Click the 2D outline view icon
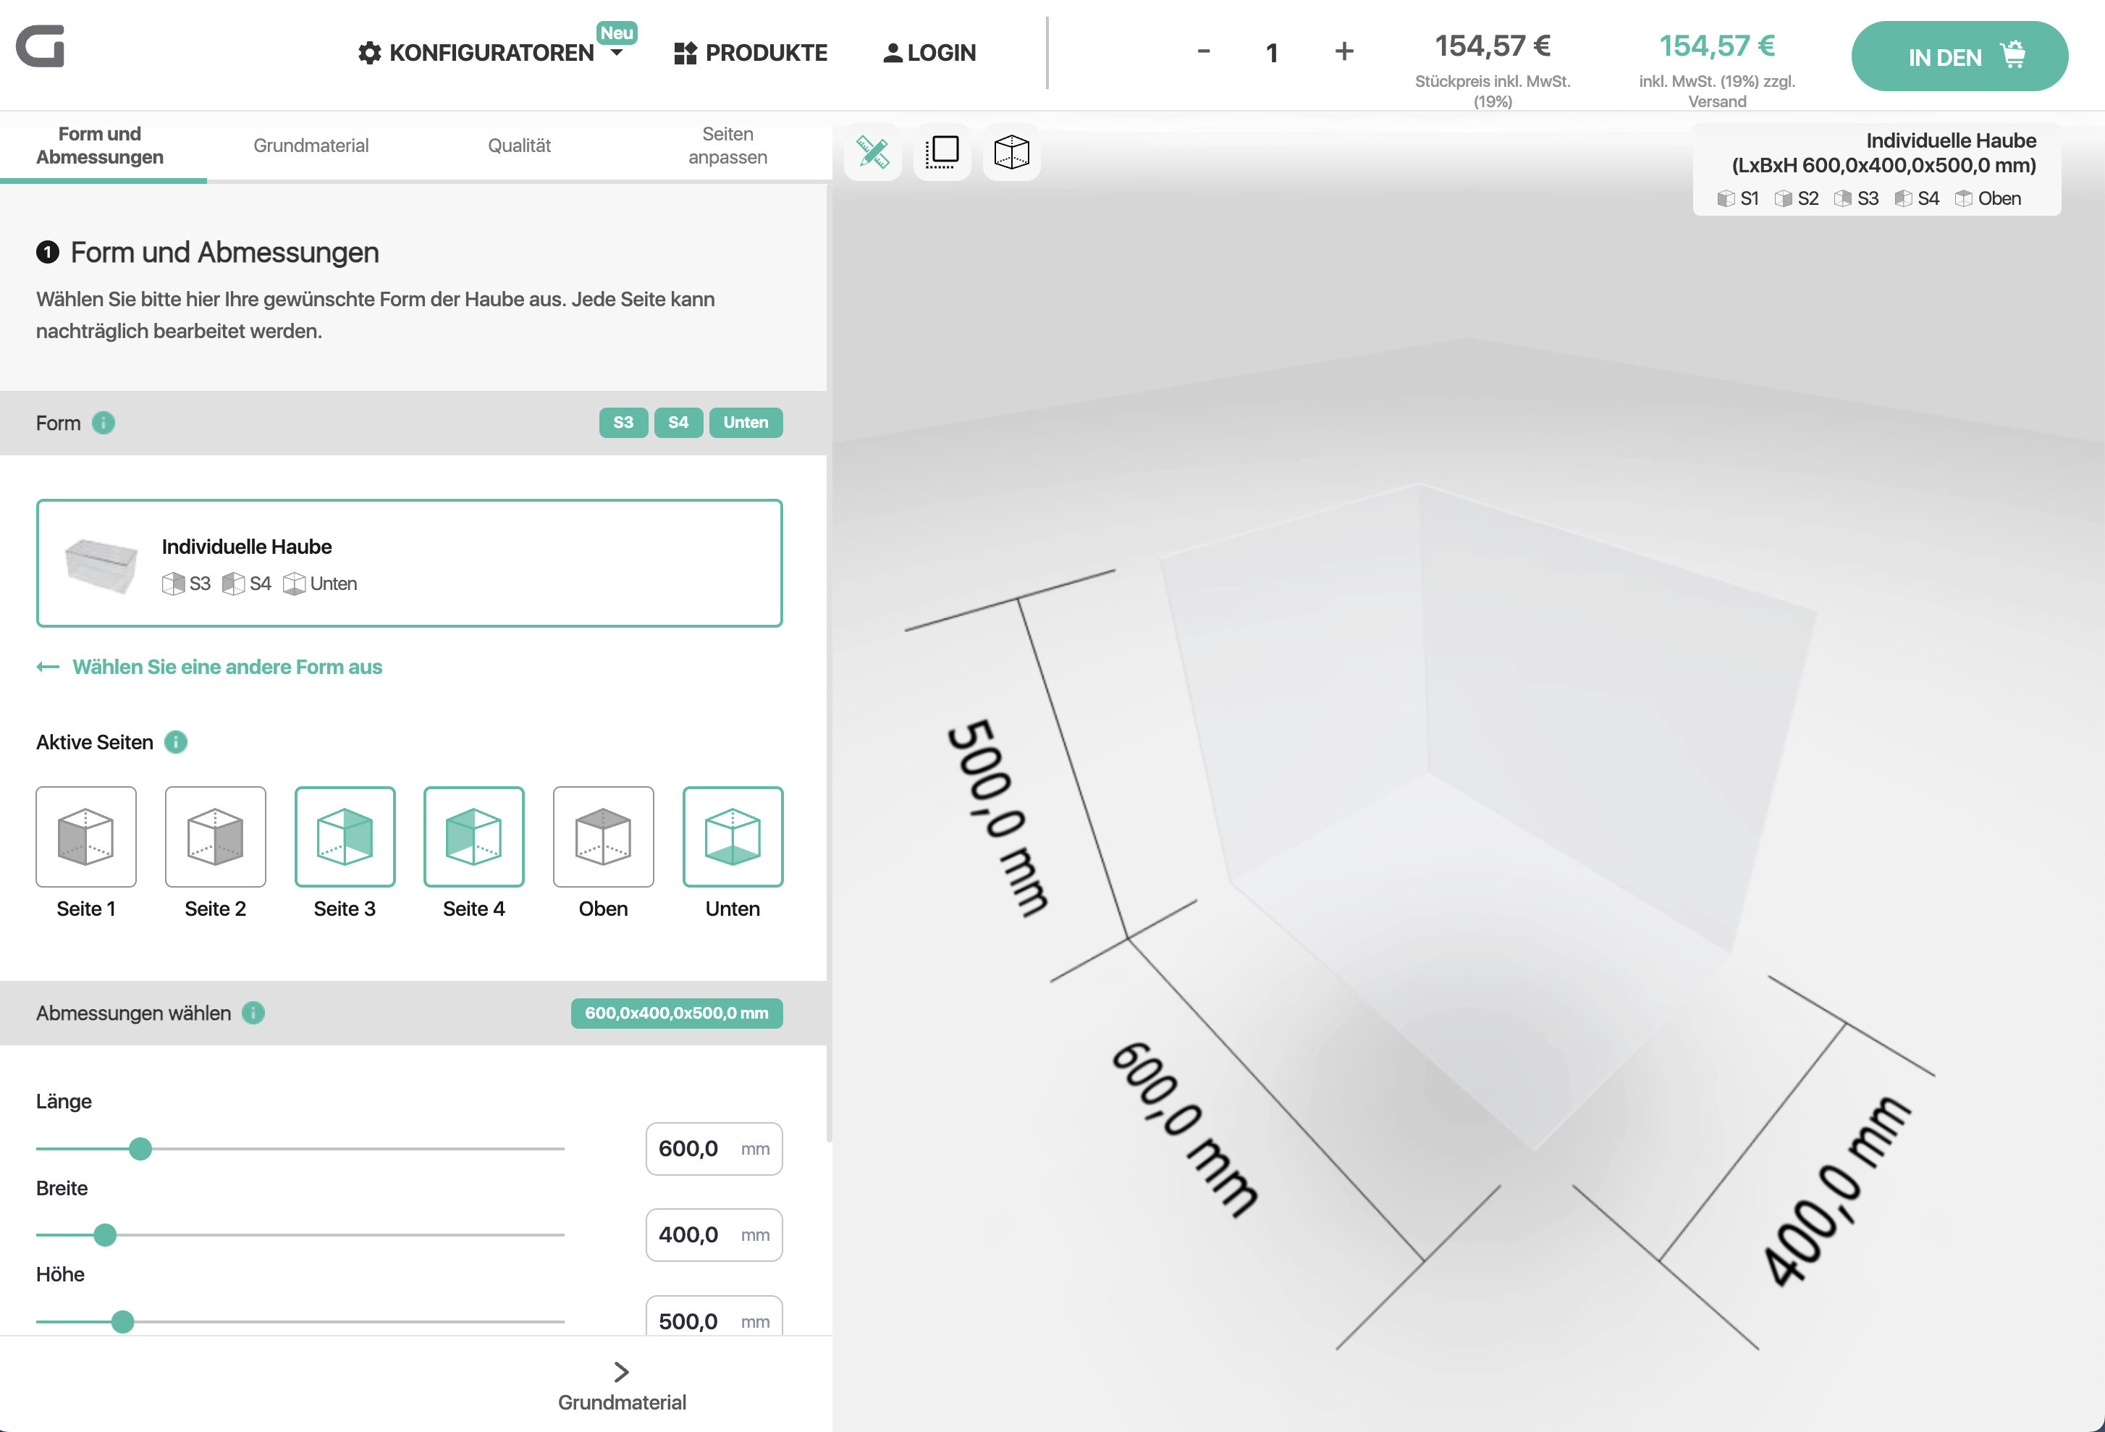Viewport: 2105px width, 1432px height. pos(942,152)
